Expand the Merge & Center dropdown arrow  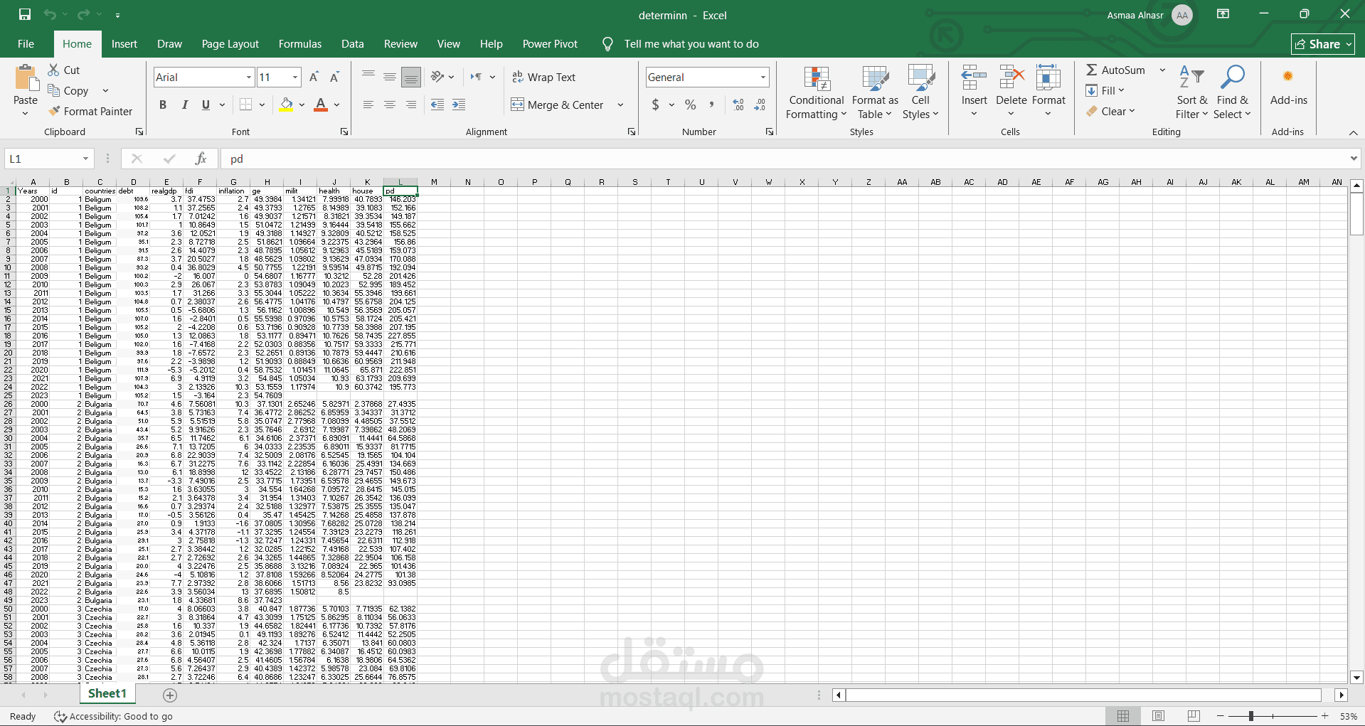coord(620,105)
